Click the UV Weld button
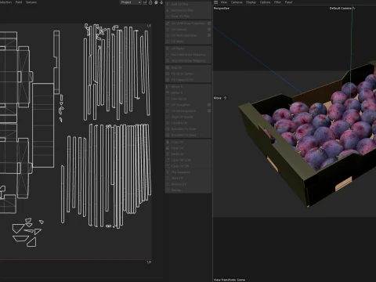 point(188,42)
